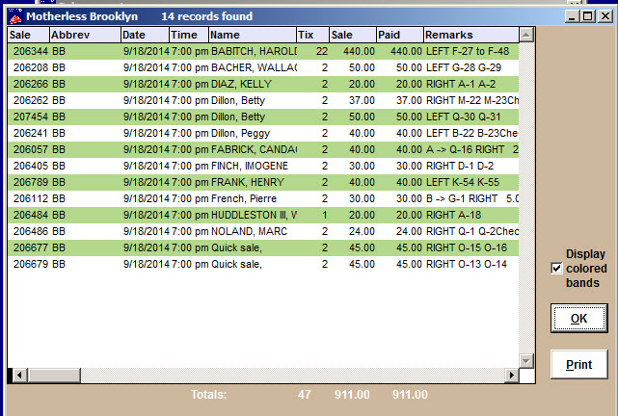Image resolution: width=618 pixels, height=416 pixels.
Task: Click the name Dillon, Peggy
Action: 240,134
